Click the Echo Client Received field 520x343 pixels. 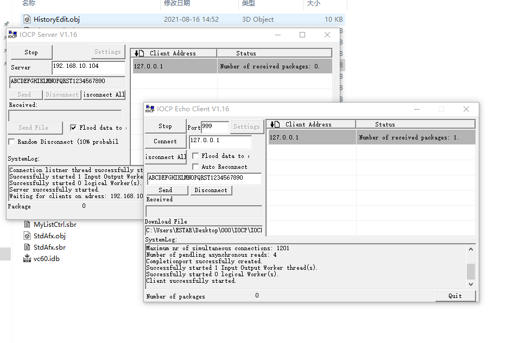click(x=204, y=211)
